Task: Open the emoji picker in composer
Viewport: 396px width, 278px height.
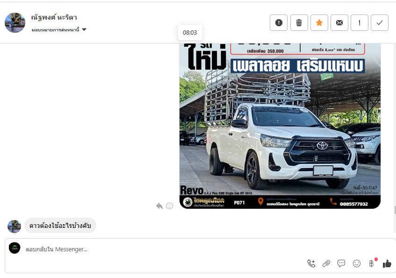Action: 357,263
